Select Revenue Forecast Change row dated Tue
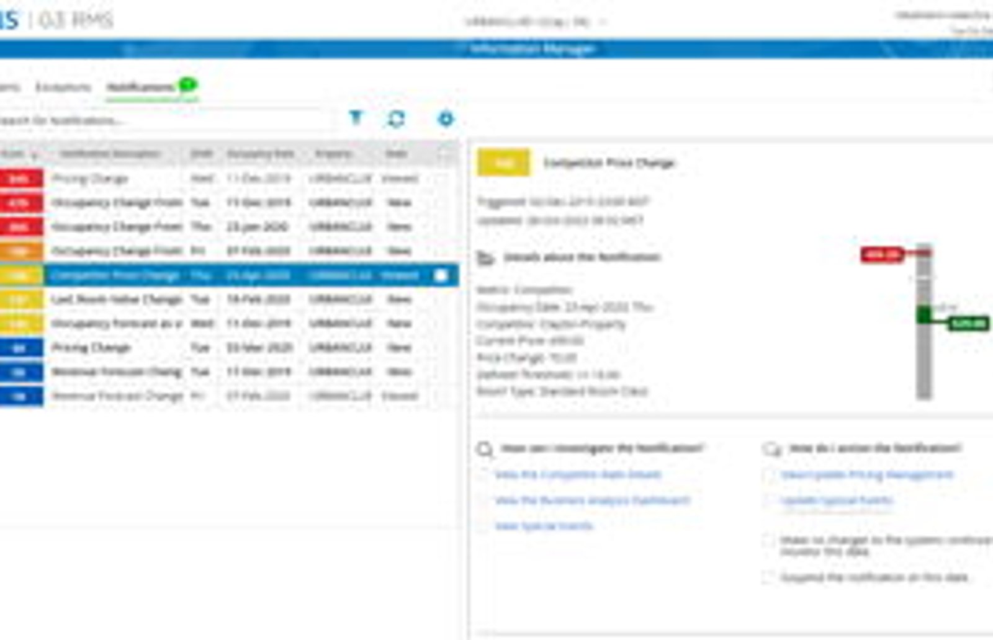The height and width of the screenshot is (640, 993). click(228, 372)
